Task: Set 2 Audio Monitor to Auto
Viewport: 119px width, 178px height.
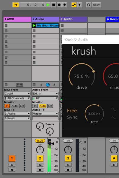Action: click(43, 106)
